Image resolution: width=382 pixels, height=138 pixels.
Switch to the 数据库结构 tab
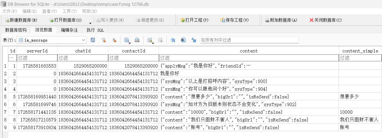[x=16, y=30]
